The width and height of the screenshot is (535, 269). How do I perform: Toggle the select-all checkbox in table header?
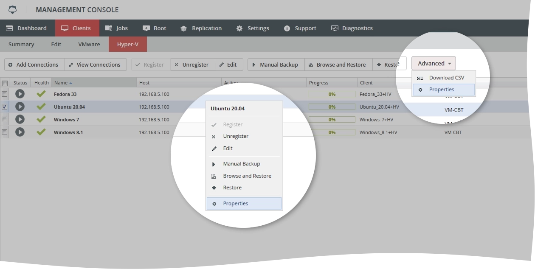point(5,83)
